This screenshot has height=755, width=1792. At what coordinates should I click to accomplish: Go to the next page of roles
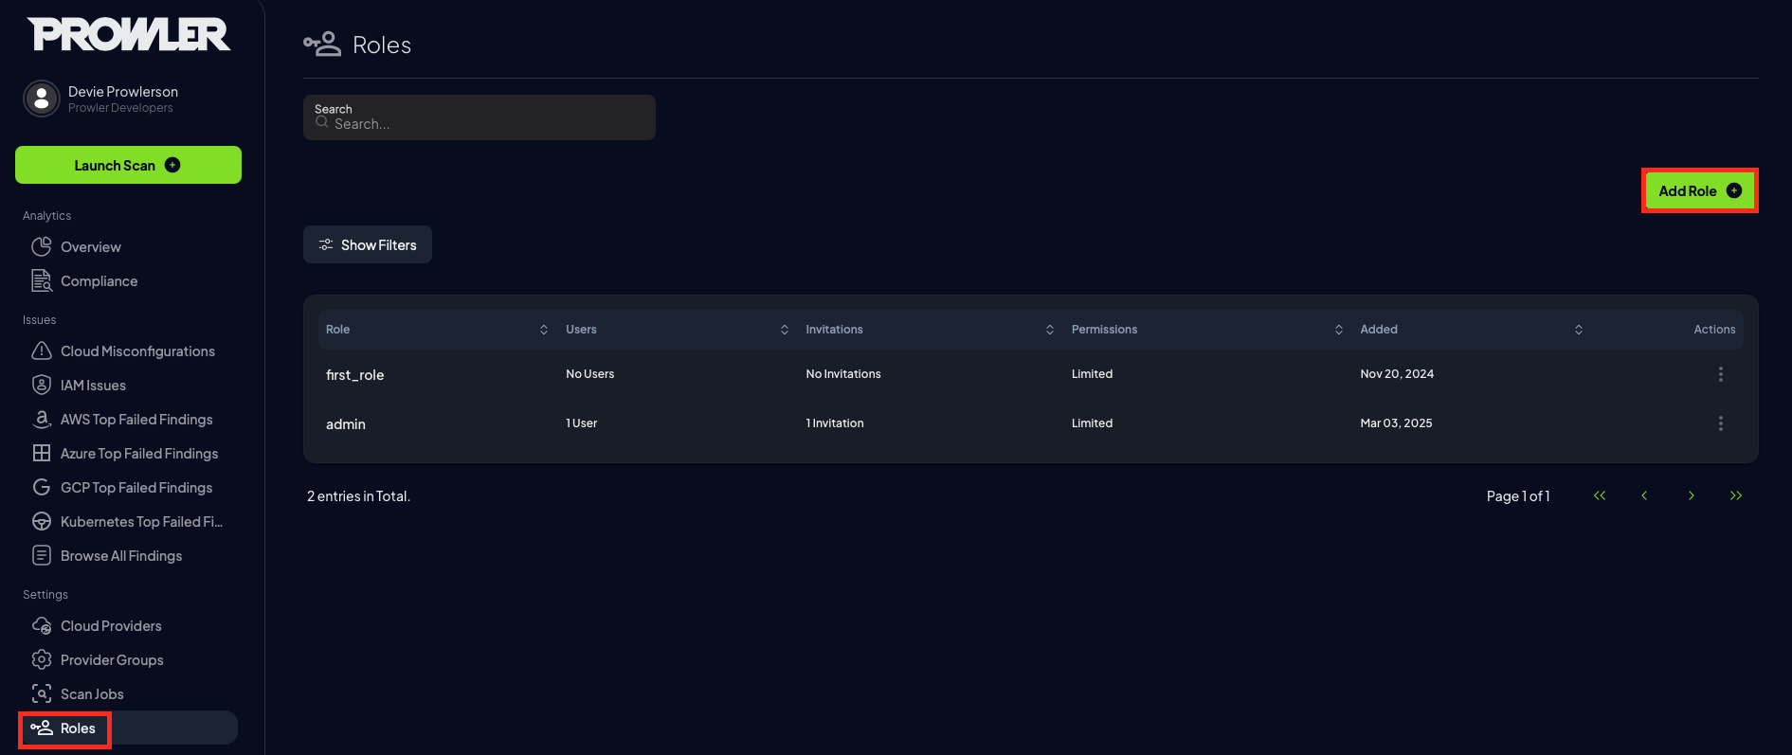[1691, 495]
